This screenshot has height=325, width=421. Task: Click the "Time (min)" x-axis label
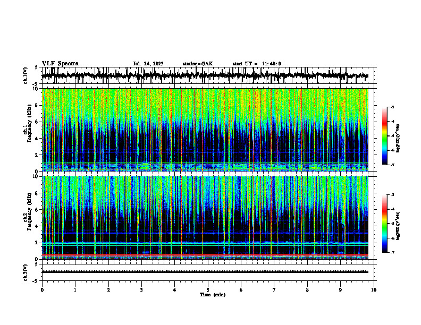tap(213, 295)
